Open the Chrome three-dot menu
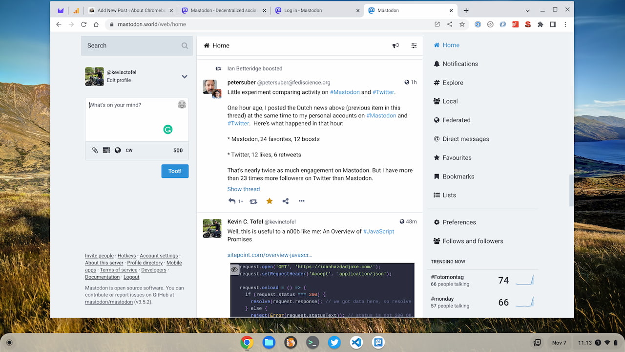The image size is (625, 352). [x=565, y=24]
